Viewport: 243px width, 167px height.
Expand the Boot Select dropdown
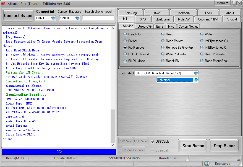tap(196, 73)
